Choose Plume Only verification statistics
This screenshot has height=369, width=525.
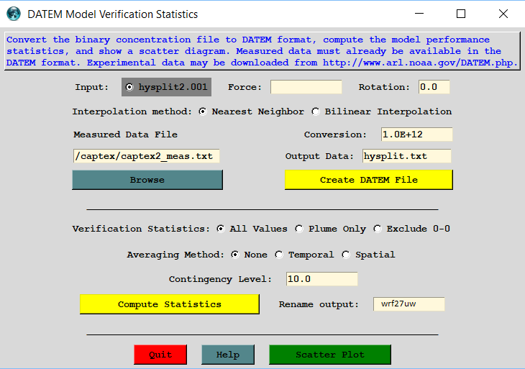(299, 229)
